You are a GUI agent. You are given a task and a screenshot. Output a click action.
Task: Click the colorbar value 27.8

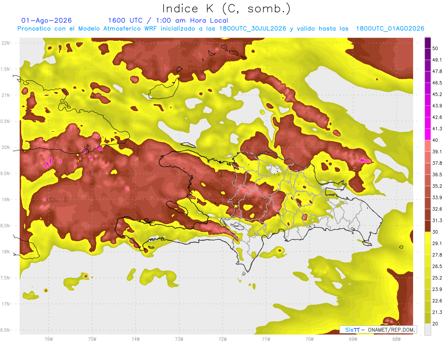tap(437, 255)
